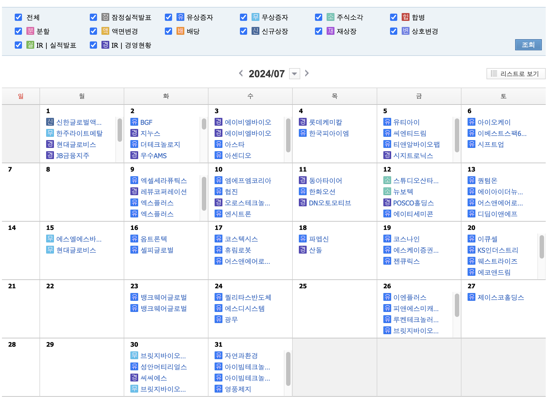This screenshot has height=402, width=551.
Task: Open the POSCO홀딩스 entry on July 12
Action: pyautogui.click(x=413, y=203)
